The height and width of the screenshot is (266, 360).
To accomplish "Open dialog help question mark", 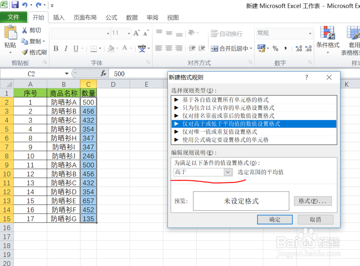I will tap(306, 77).
